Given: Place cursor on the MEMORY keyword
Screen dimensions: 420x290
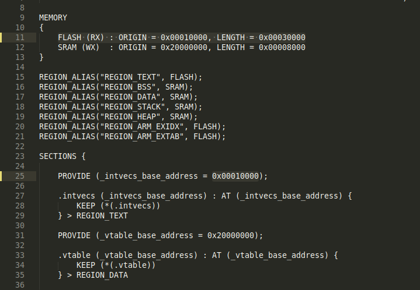Looking at the screenshot, I should [53, 17].
